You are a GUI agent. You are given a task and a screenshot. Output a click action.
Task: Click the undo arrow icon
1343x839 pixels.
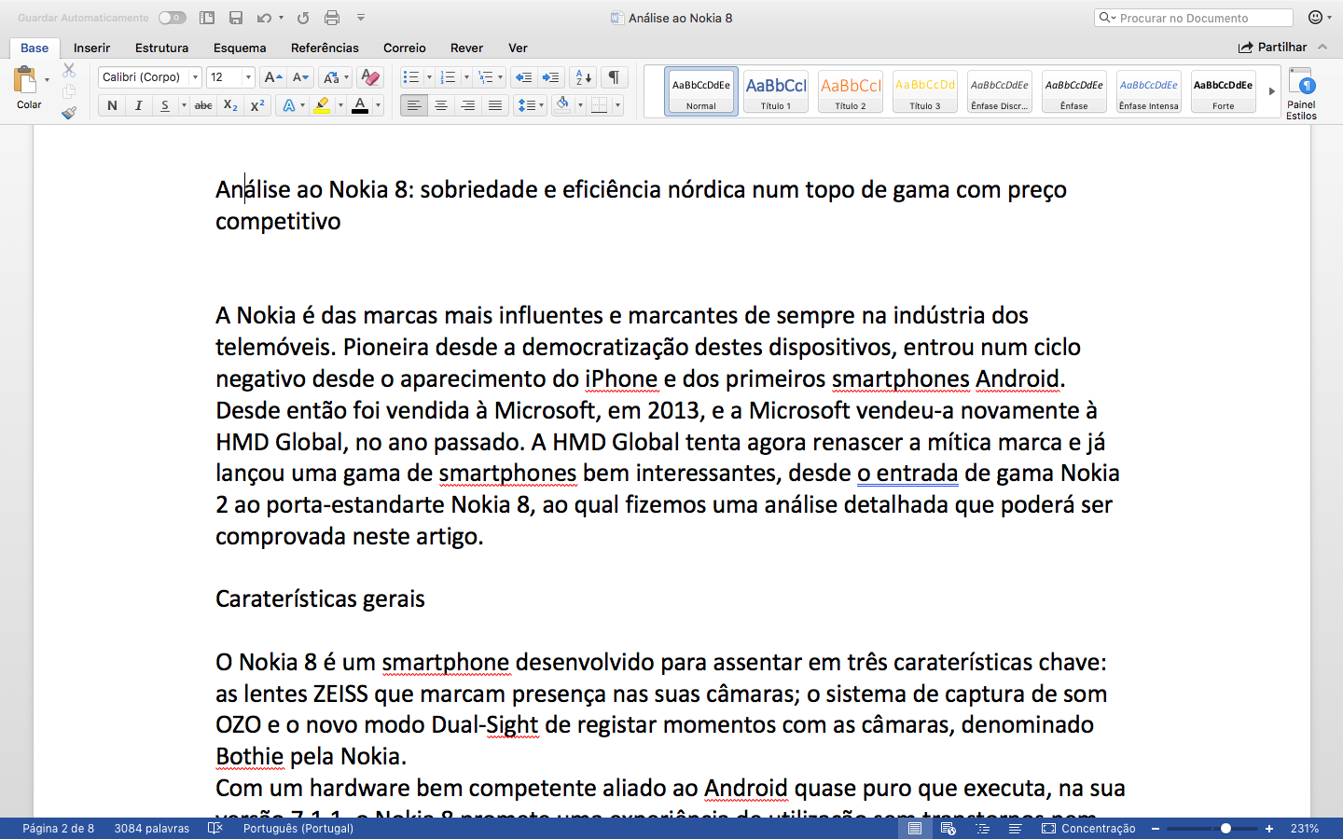click(265, 18)
